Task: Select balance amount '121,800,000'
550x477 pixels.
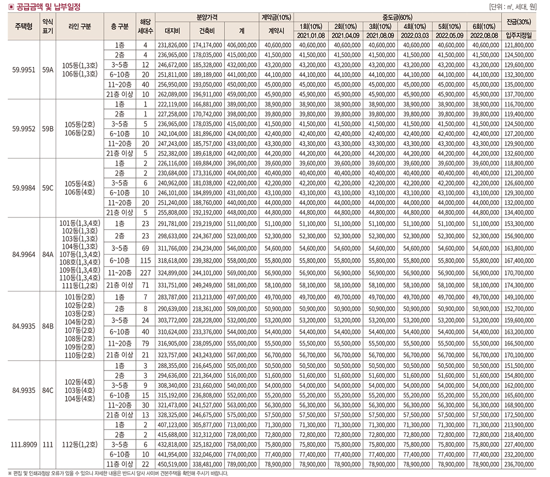Action: [519, 45]
